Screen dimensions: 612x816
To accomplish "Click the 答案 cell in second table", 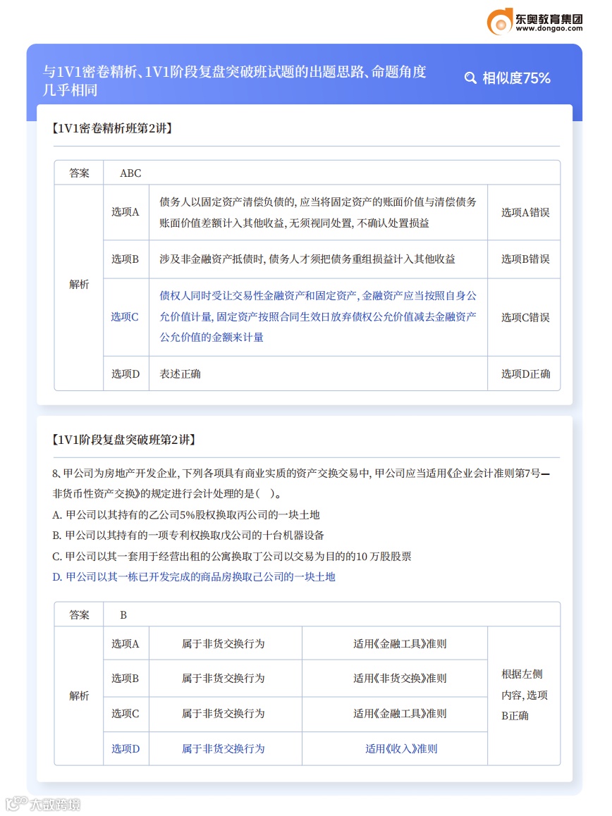I will (x=79, y=615).
